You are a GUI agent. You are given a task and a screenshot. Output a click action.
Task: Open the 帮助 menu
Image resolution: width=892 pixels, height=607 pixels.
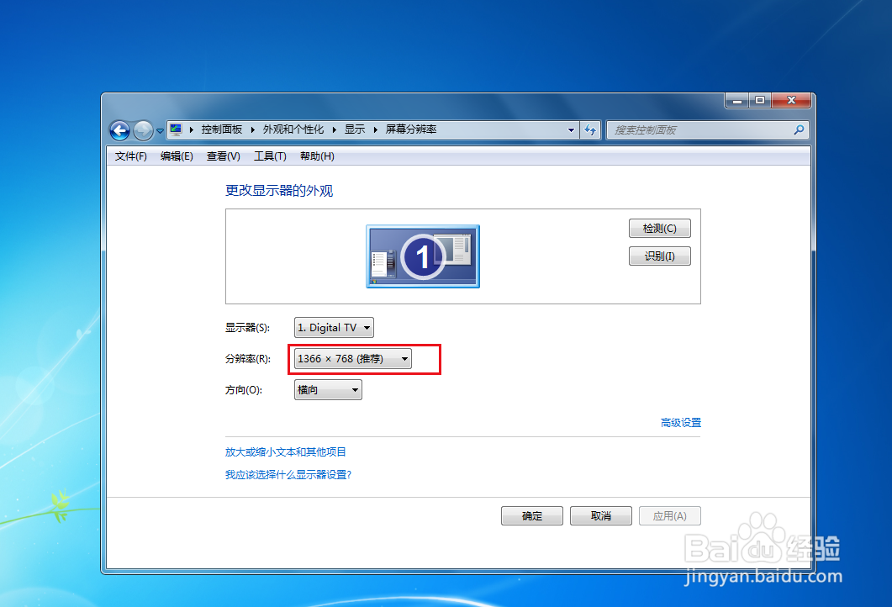pos(317,156)
